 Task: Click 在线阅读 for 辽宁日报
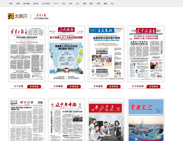[34, 87]
